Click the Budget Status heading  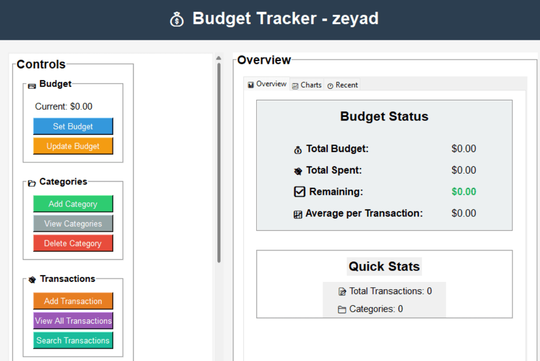[384, 116]
